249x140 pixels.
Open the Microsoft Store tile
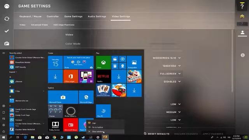click(63, 97)
